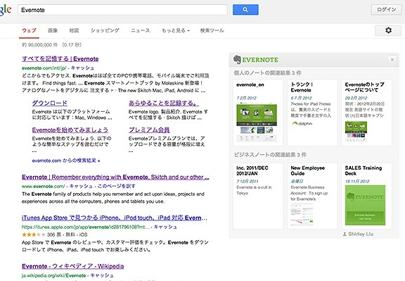Open Evernote Remember everything result
Image resolution: width=405 pixels, height=281 pixels.
[x=115, y=177]
